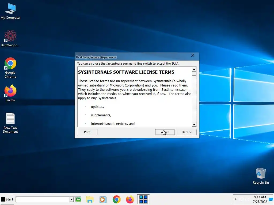This screenshot has height=205, width=274.
Task: Select the New Text Document file
Action: pyautogui.click(x=10, y=123)
